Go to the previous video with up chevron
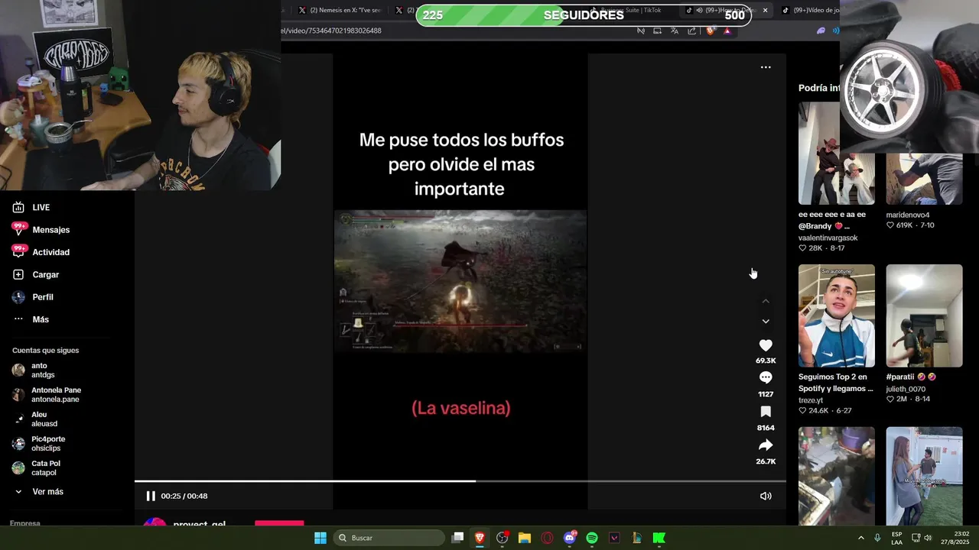The image size is (979, 550). 766,301
